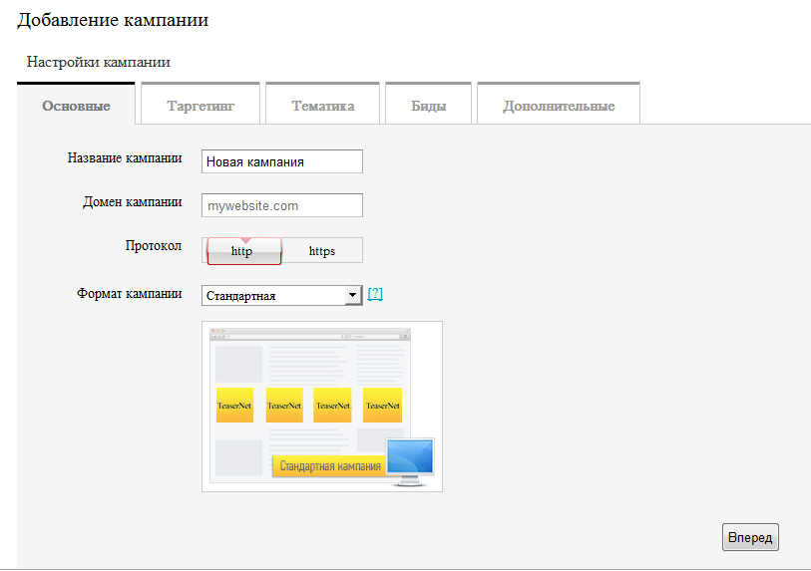This screenshot has width=811, height=571.
Task: Go to the Биды tab
Action: click(x=428, y=106)
